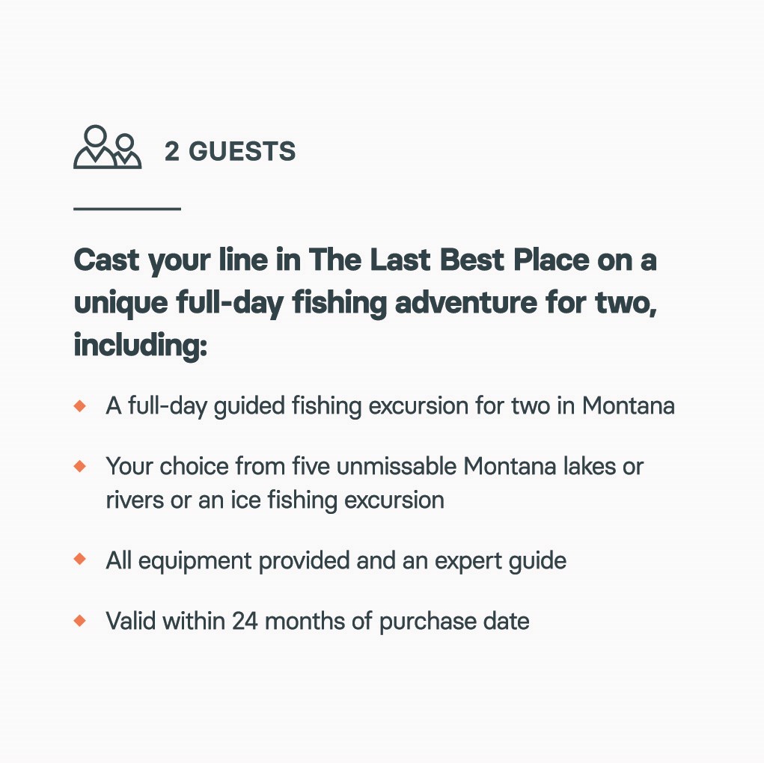Click the word including: in the heading
Screen dimensions: 764x763
click(141, 346)
